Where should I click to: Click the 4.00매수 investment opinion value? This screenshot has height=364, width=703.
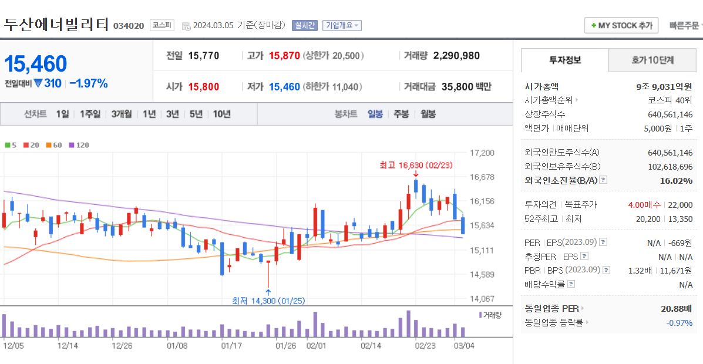tap(645, 205)
